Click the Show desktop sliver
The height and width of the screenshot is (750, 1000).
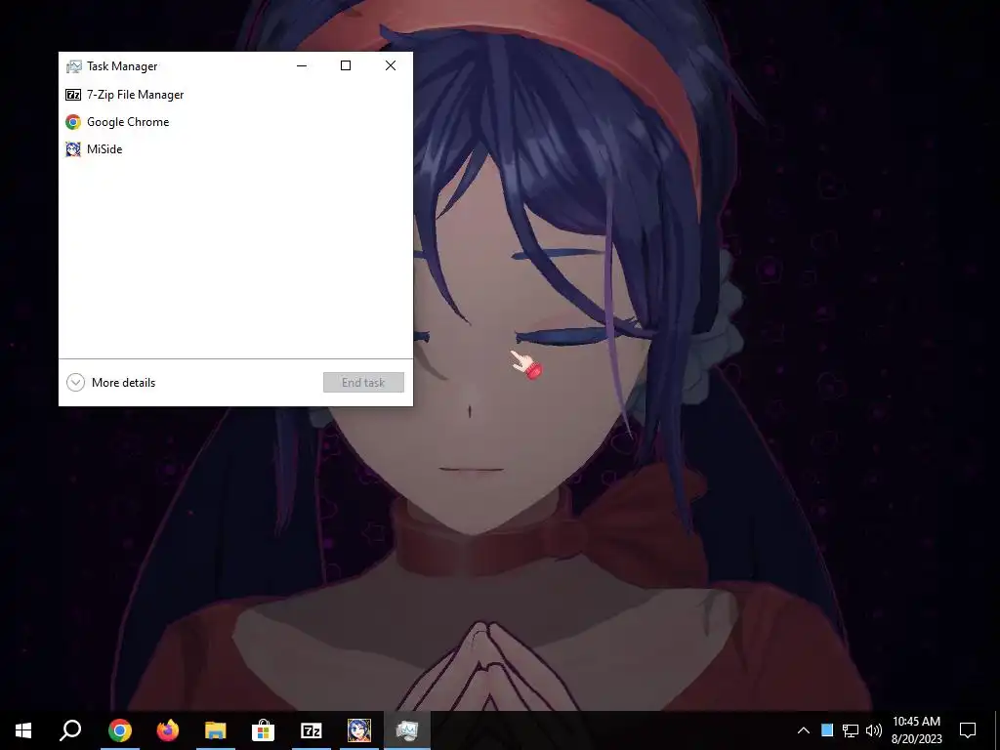[x=997, y=730]
